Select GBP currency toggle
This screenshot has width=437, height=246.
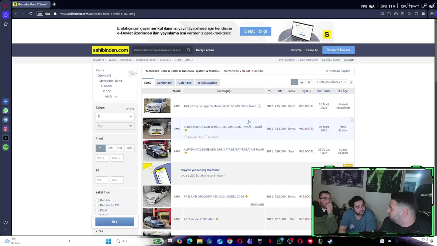click(129, 148)
